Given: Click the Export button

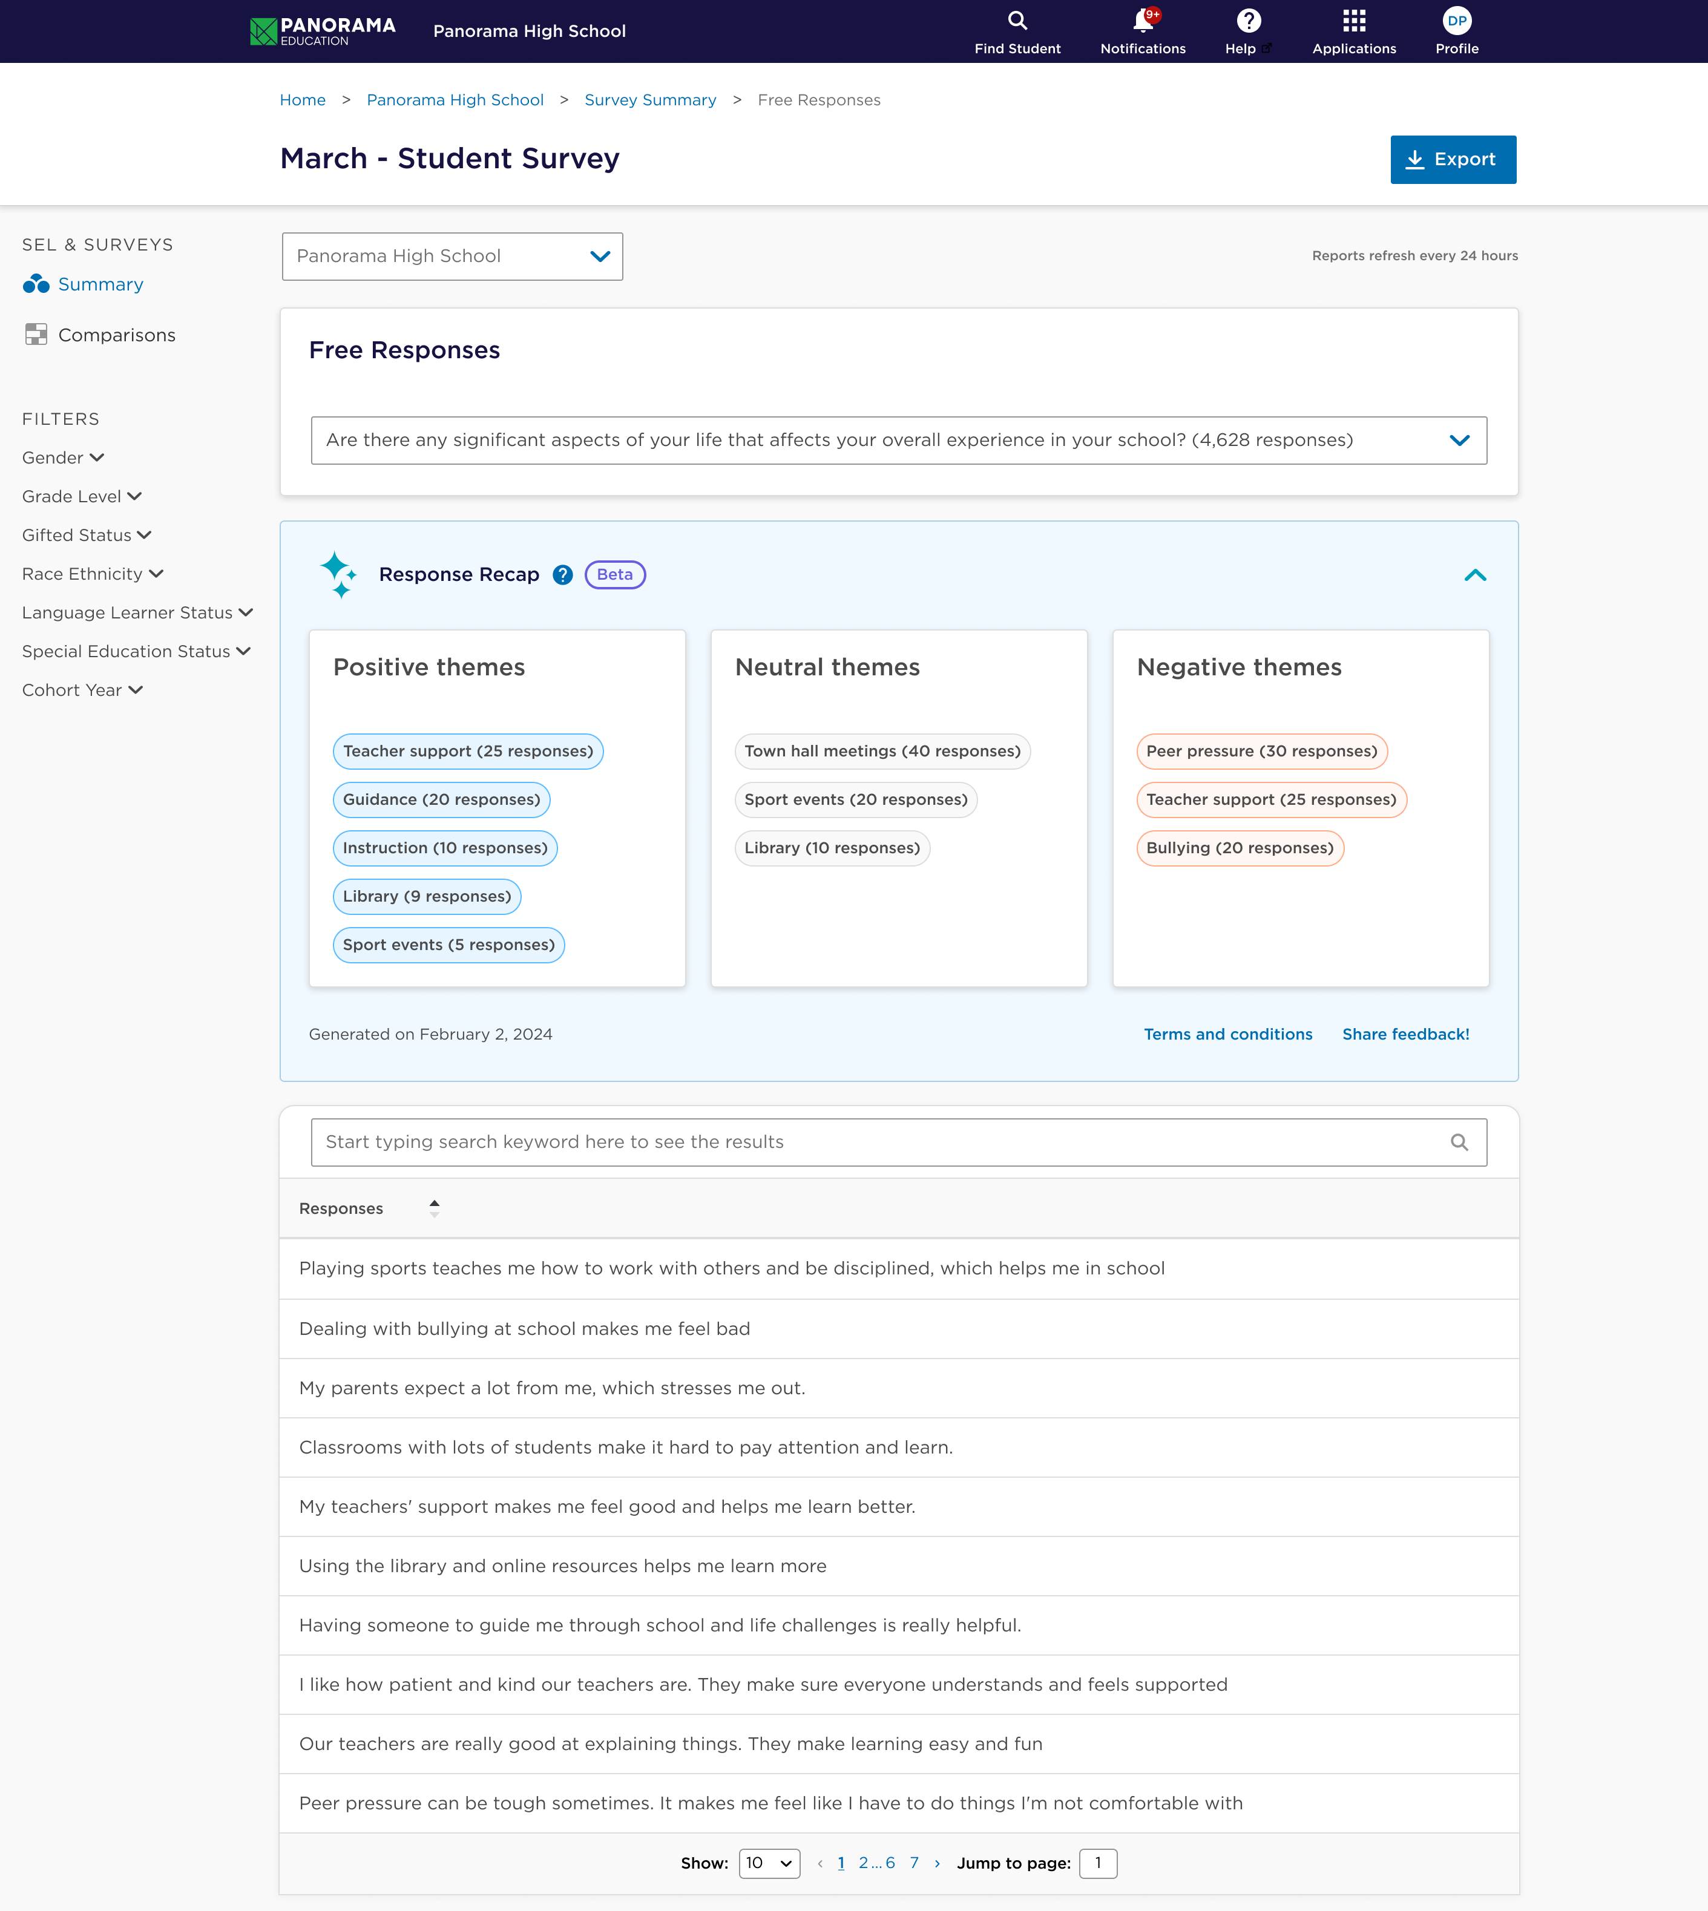Looking at the screenshot, I should [1453, 160].
